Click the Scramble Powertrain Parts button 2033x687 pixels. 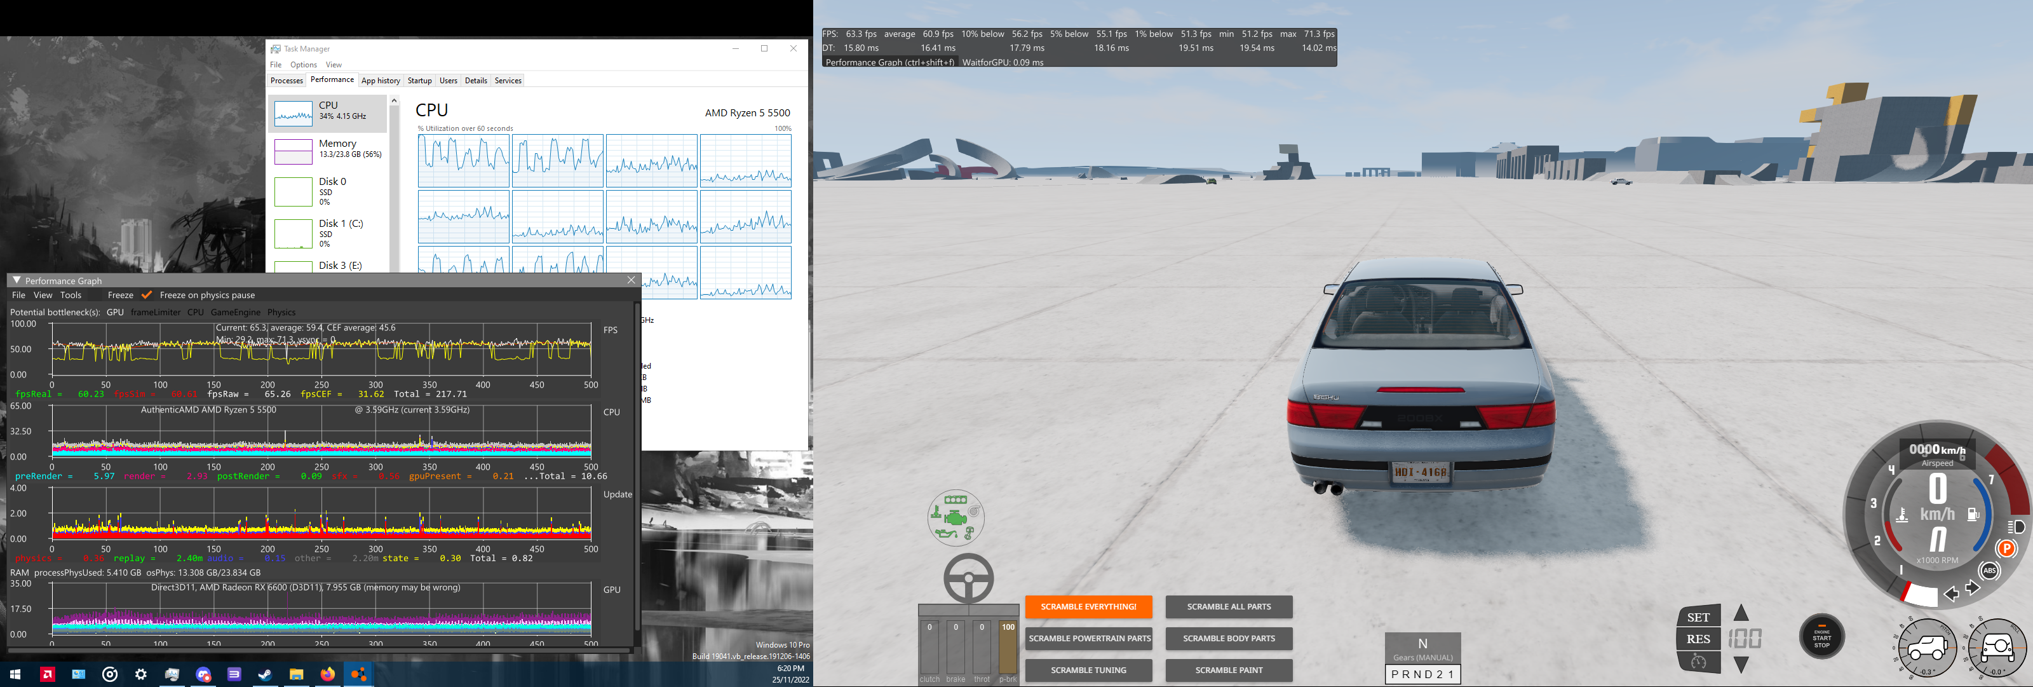pos(1088,638)
